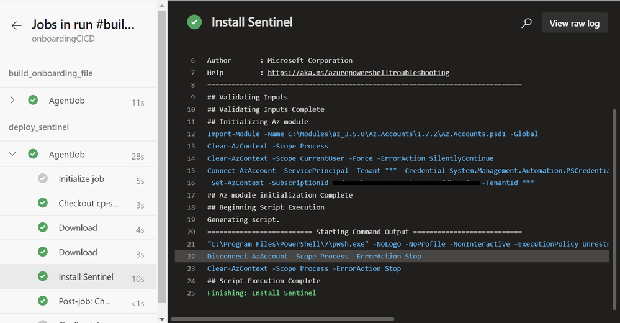Click the back arrow beside Jobs in run
This screenshot has width=620, height=323.
pos(17,25)
